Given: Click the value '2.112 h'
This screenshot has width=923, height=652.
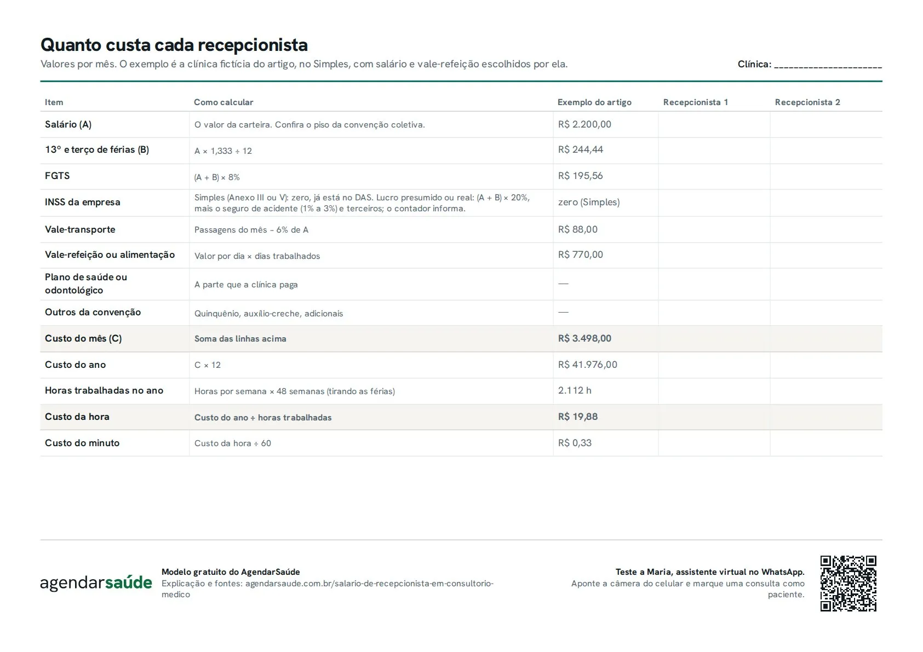Looking at the screenshot, I should tap(575, 391).
